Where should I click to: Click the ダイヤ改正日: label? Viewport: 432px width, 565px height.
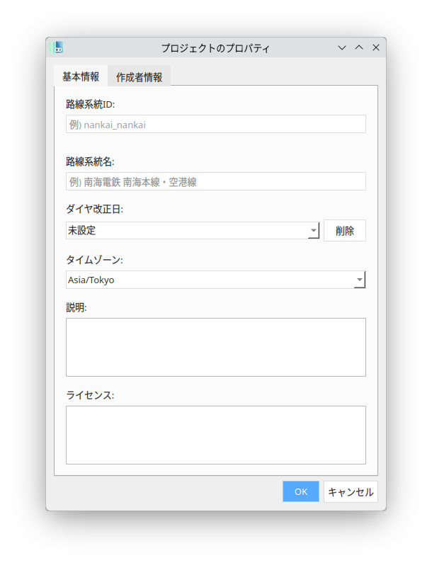[x=94, y=209]
